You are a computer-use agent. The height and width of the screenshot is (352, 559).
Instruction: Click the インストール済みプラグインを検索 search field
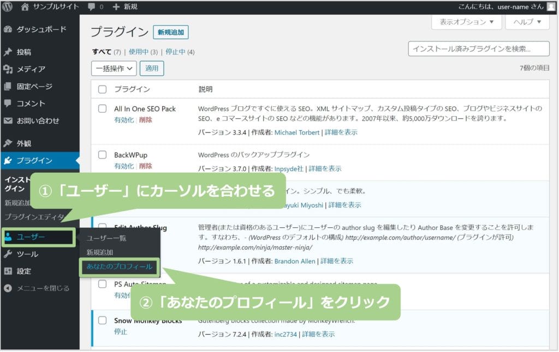tap(479, 48)
